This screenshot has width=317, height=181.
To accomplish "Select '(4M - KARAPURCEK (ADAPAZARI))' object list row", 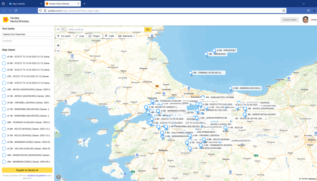I will pos(27,155).
